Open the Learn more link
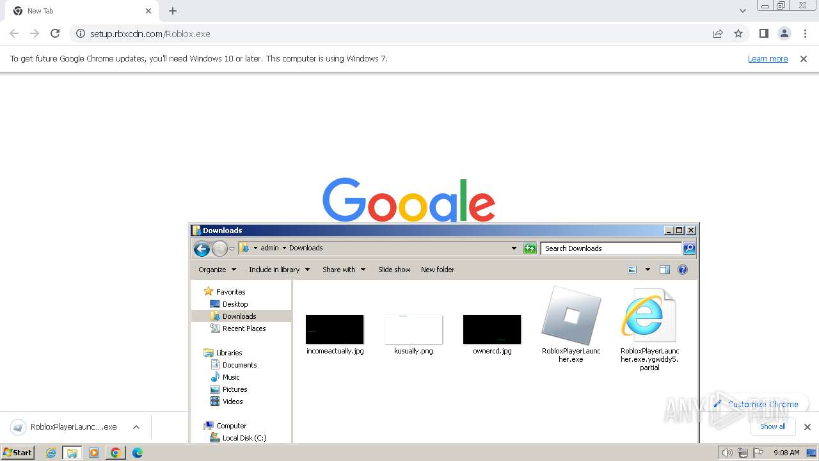 point(768,58)
